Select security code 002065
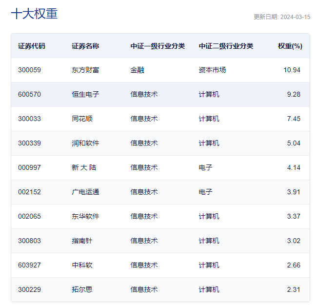316x307 pixels. [x=29, y=216]
